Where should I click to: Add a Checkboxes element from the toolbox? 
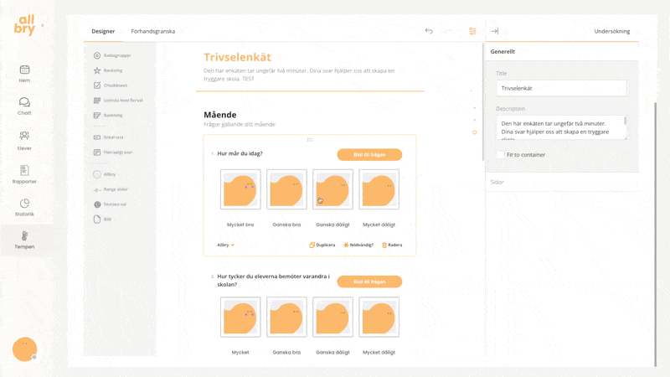tap(111, 85)
